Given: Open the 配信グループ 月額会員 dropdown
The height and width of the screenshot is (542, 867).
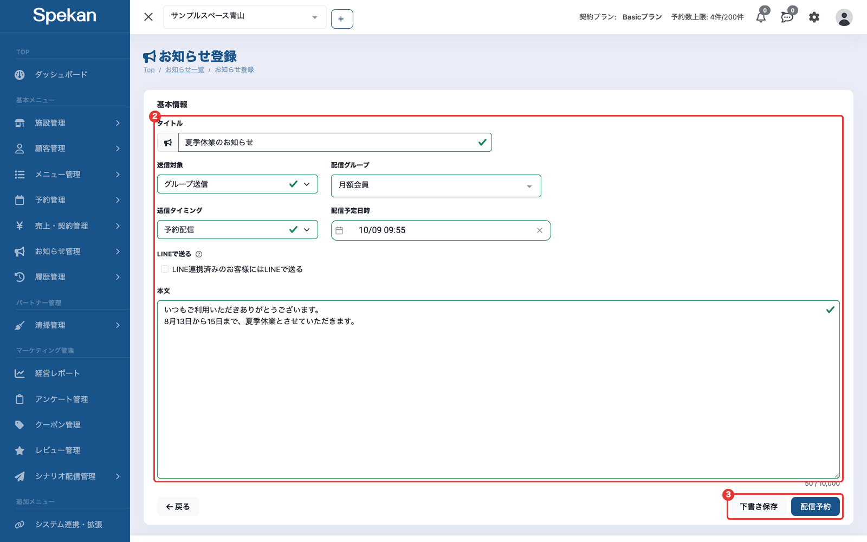Looking at the screenshot, I should 436,186.
